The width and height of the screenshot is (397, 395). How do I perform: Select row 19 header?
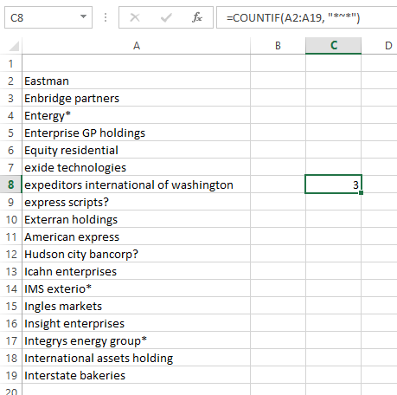10,375
